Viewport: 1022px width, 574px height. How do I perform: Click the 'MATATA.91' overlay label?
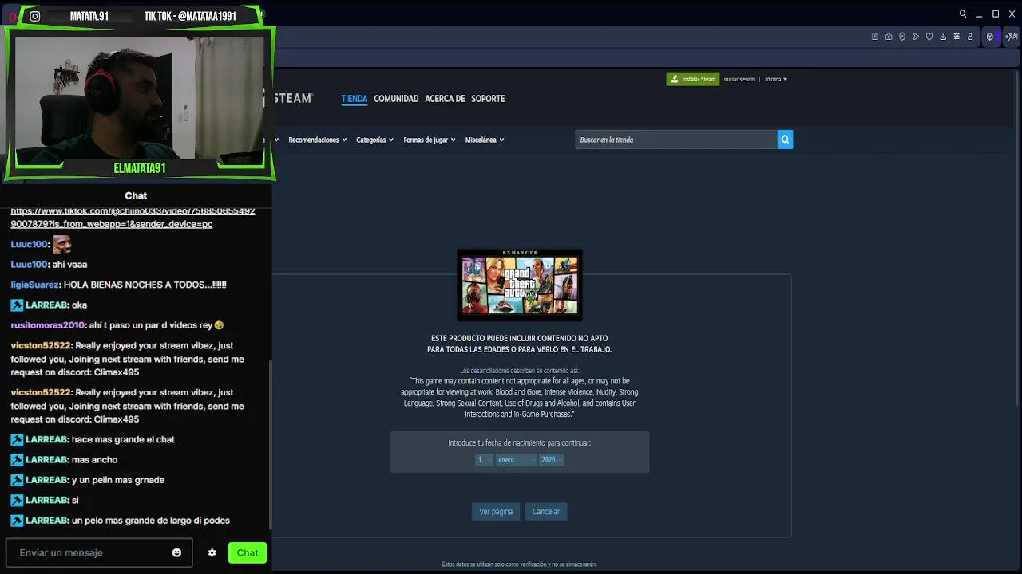point(89,16)
